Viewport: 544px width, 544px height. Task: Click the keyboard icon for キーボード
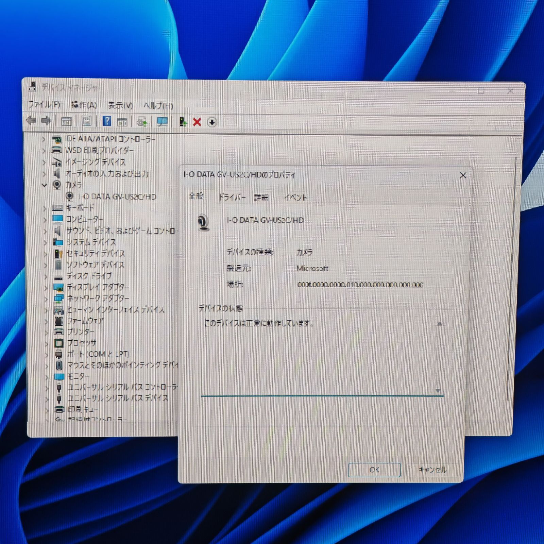tap(57, 207)
